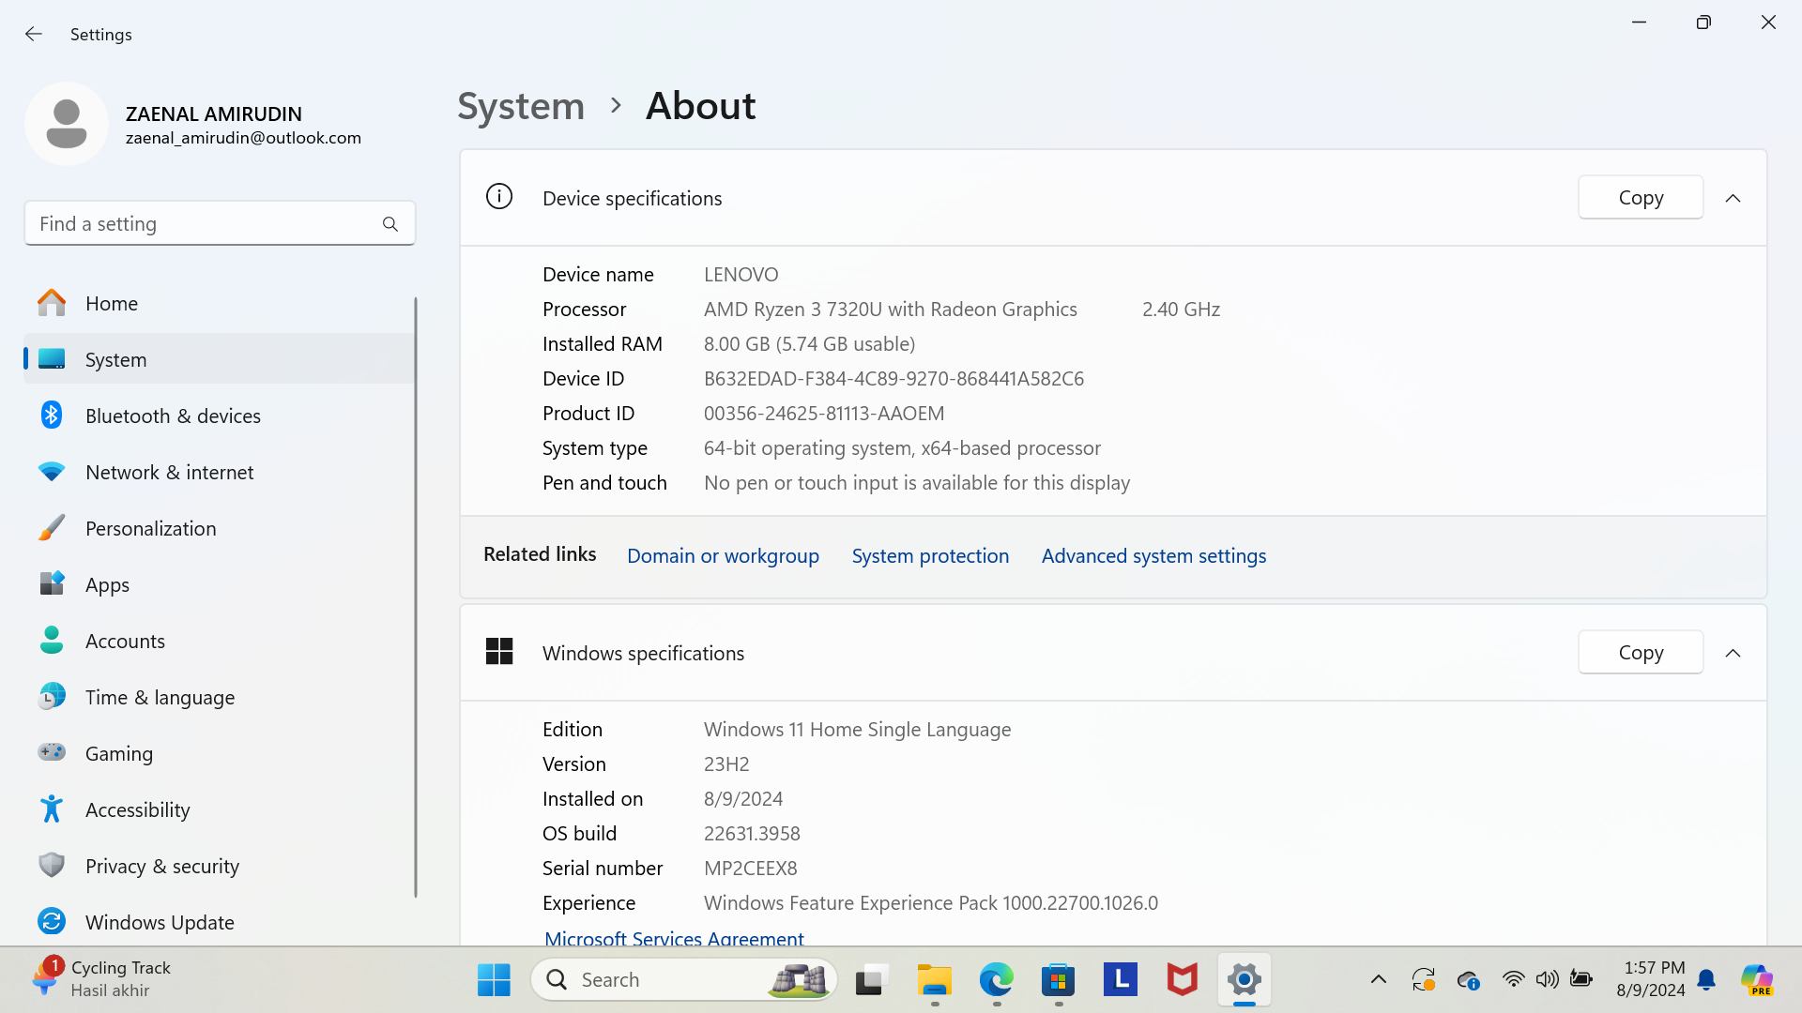Viewport: 1802px width, 1013px height.
Task: Click the volume speaker icon in tray
Action: [1547, 980]
